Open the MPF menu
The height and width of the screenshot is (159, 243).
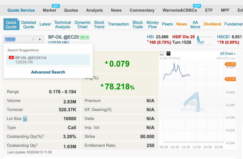pyautogui.click(x=225, y=10)
